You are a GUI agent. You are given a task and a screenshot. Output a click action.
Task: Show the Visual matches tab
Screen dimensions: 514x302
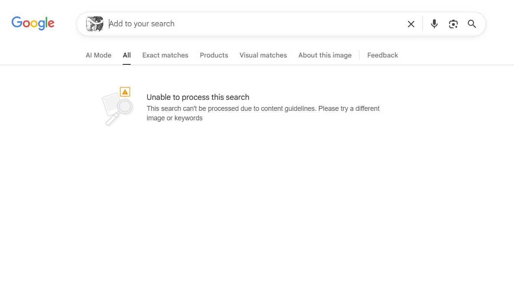coord(263,55)
